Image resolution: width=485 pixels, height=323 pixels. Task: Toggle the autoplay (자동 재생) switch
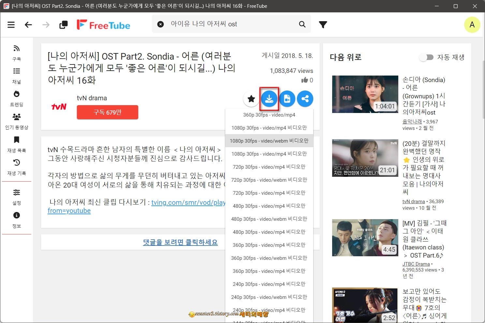[426, 57]
